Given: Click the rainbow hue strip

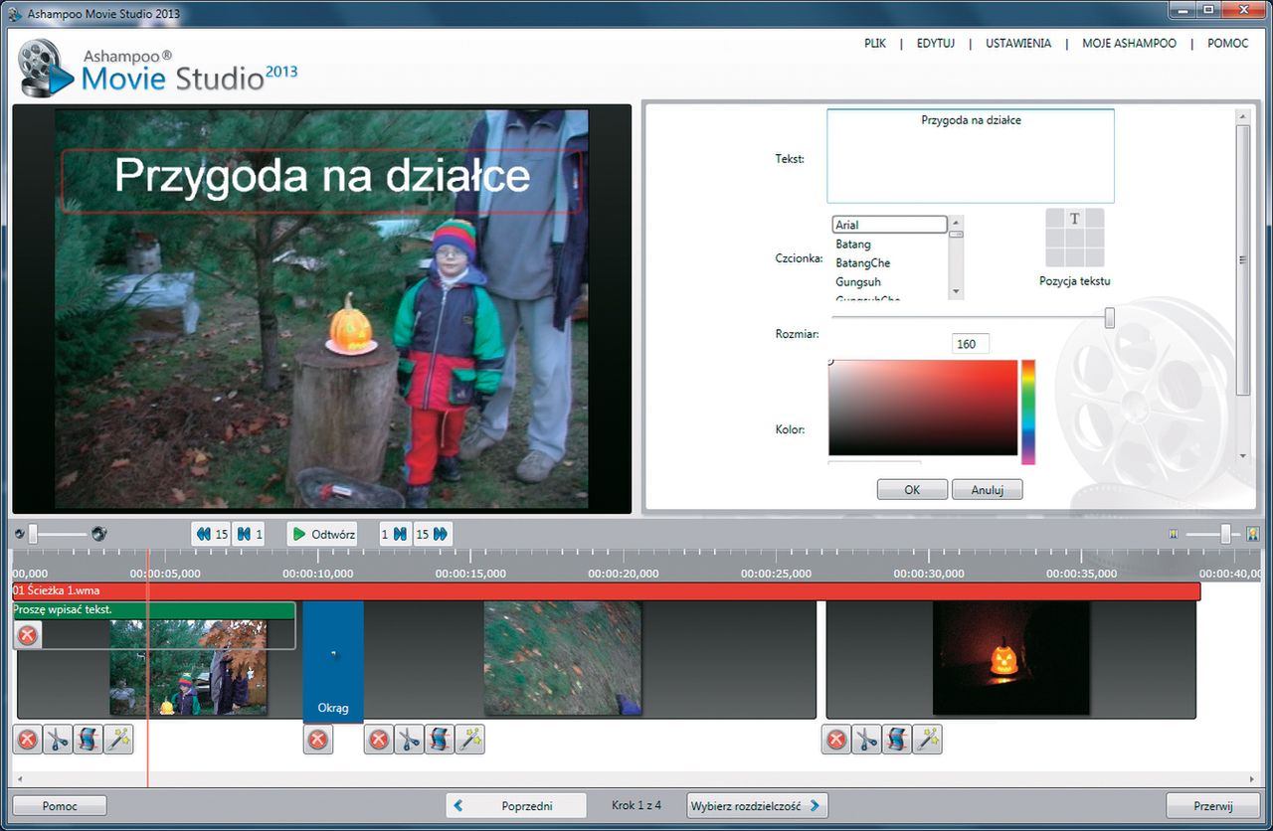Looking at the screenshot, I should [x=1028, y=412].
